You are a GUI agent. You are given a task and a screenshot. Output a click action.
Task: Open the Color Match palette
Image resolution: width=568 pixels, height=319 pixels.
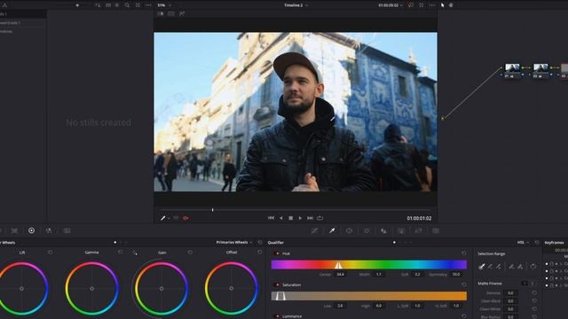coord(14,230)
